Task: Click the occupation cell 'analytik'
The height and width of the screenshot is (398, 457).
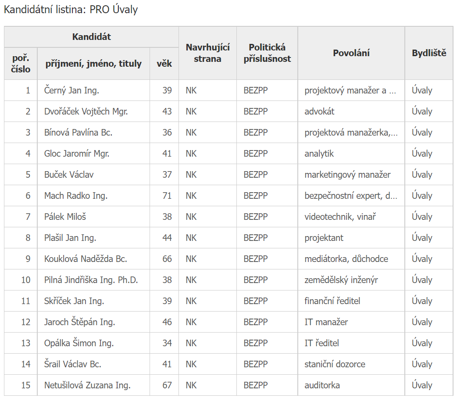Action: (319, 154)
